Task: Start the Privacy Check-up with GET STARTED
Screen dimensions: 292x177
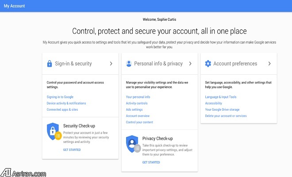Action: click(x=151, y=162)
